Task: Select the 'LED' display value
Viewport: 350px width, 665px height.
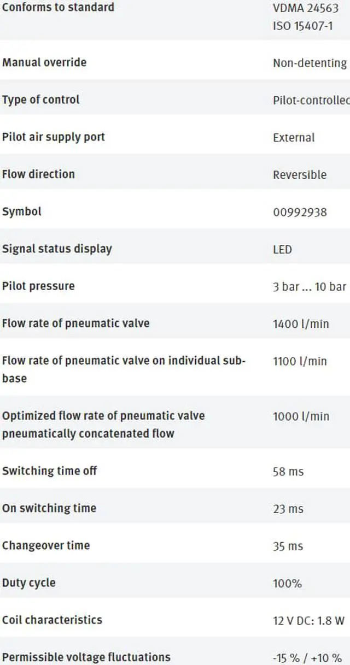Action: point(282,250)
